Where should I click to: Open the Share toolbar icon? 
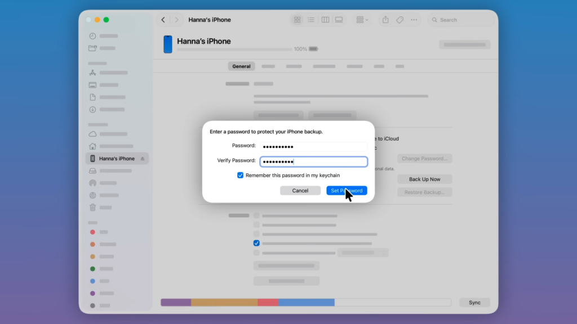point(385,20)
